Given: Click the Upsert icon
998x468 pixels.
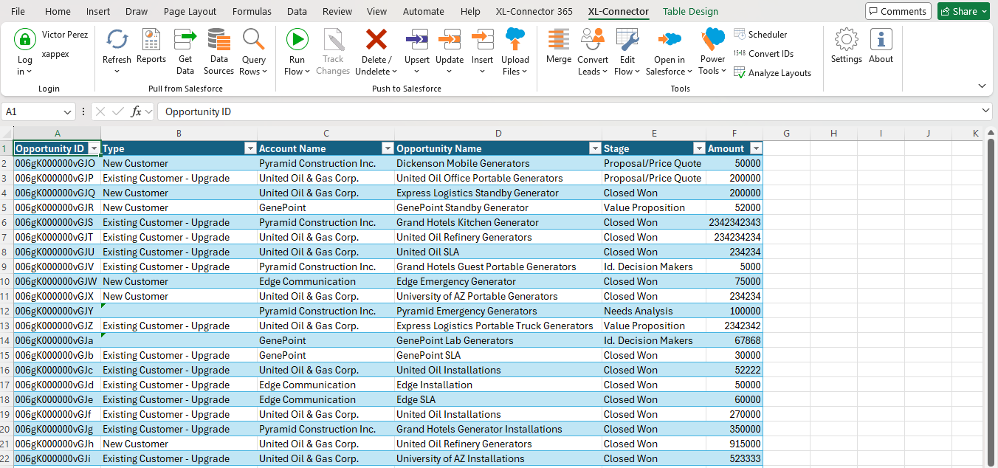Looking at the screenshot, I should pos(417,40).
